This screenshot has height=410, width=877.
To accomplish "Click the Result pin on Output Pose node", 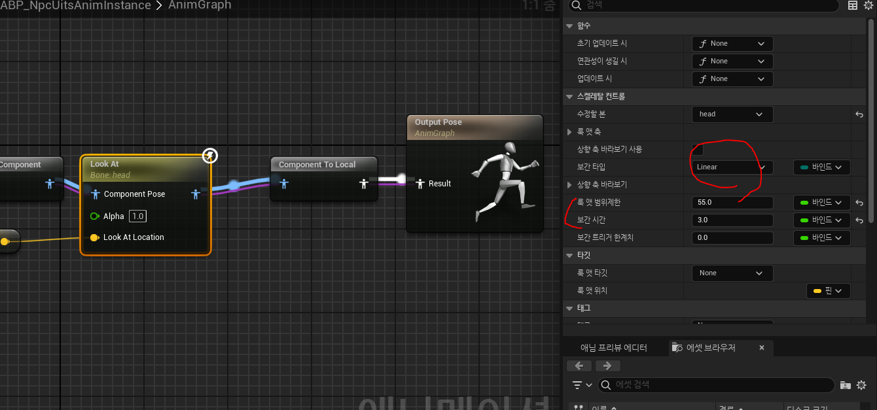I will (420, 184).
